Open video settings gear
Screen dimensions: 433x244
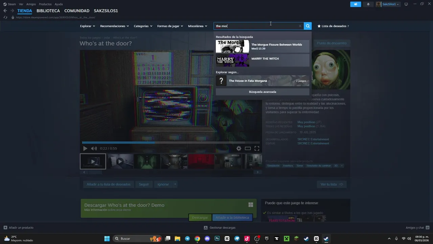click(x=239, y=148)
